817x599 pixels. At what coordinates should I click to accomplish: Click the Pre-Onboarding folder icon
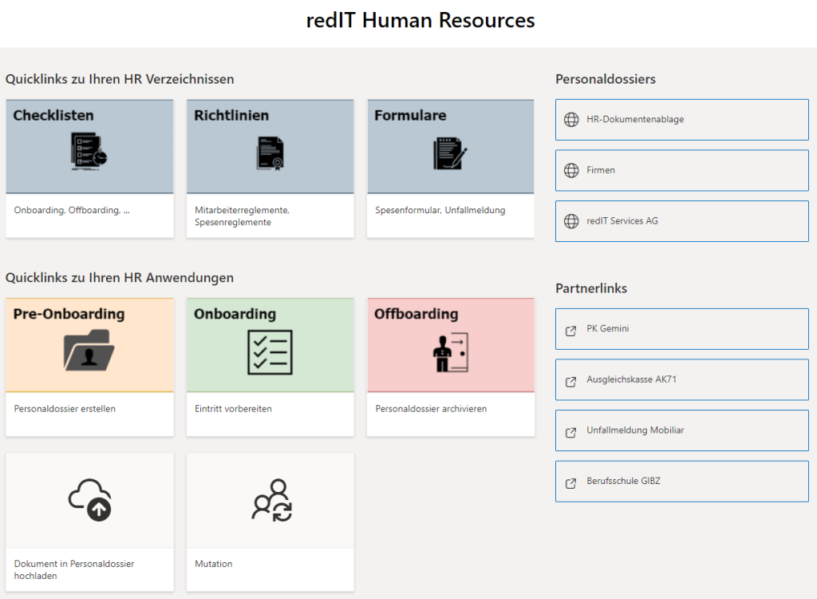(x=89, y=351)
